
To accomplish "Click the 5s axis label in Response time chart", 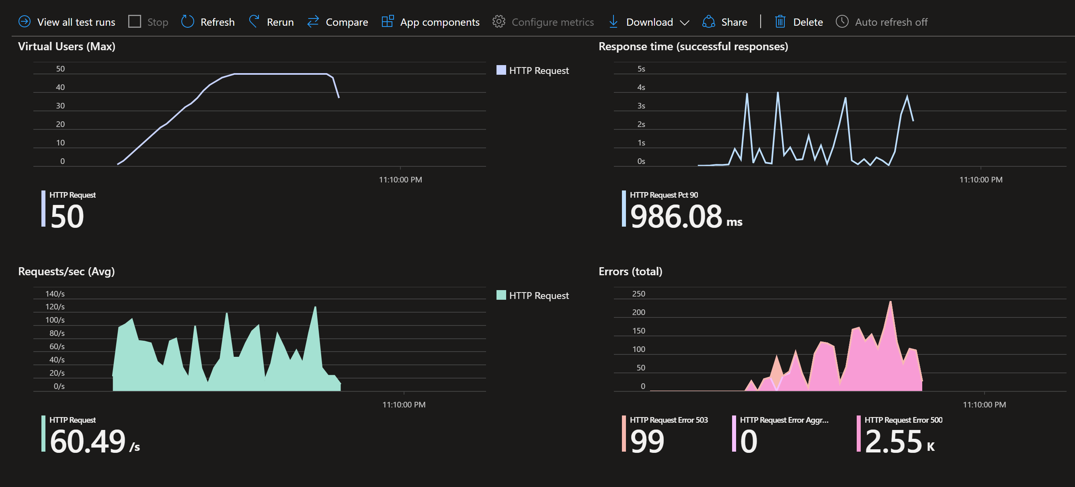I will pos(641,69).
